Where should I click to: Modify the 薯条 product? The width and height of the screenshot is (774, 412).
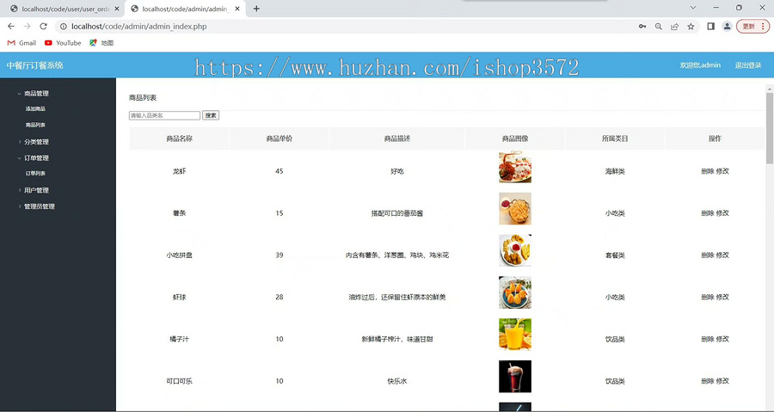coord(722,213)
